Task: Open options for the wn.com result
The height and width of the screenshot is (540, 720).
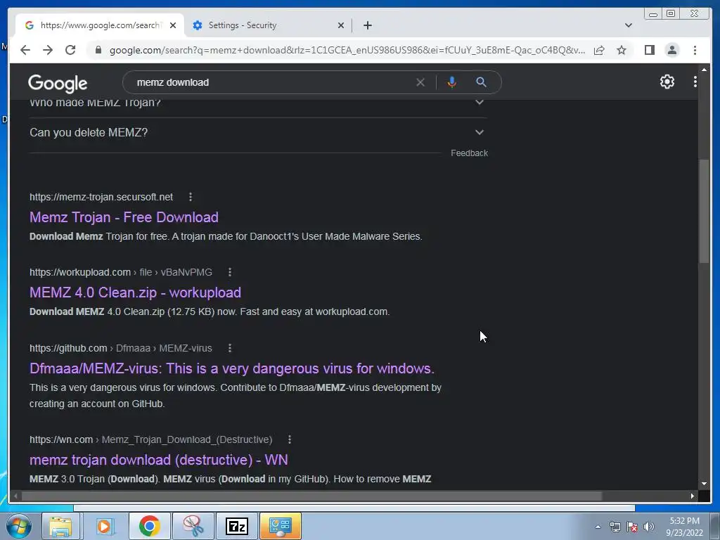Action: point(290,440)
